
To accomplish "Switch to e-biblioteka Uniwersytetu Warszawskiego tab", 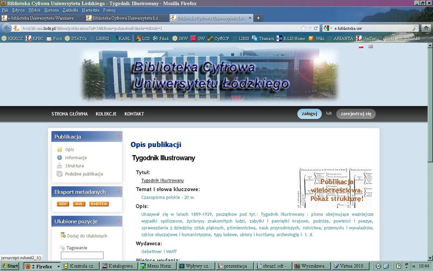I will pyautogui.click(x=42, y=18).
